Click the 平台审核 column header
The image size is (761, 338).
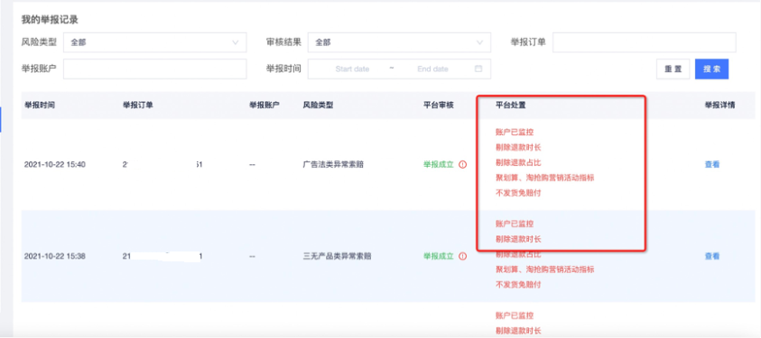pyautogui.click(x=438, y=105)
